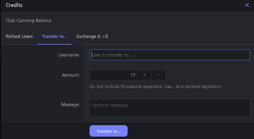Click the Amount: label
This screenshot has height=139, width=254.
[71, 75]
